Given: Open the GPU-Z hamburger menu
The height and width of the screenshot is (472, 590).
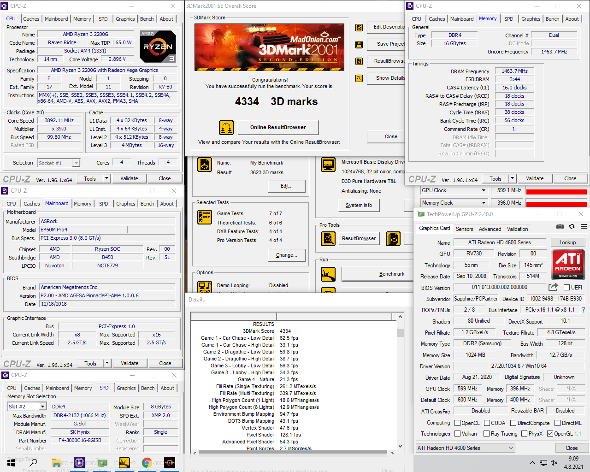Looking at the screenshot, I should [x=584, y=226].
